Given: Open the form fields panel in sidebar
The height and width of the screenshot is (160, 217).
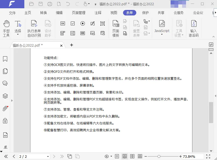Looking at the screenshot, I should pyautogui.click(x=5, y=135).
